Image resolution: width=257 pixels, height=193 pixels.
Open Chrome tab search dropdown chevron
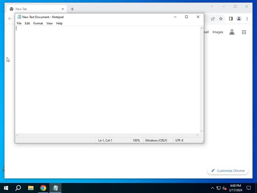212,6
